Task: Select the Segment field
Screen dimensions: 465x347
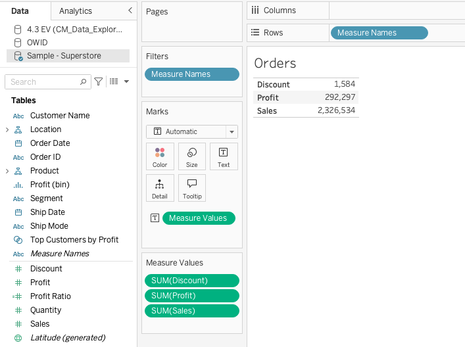Action: pyautogui.click(x=47, y=198)
